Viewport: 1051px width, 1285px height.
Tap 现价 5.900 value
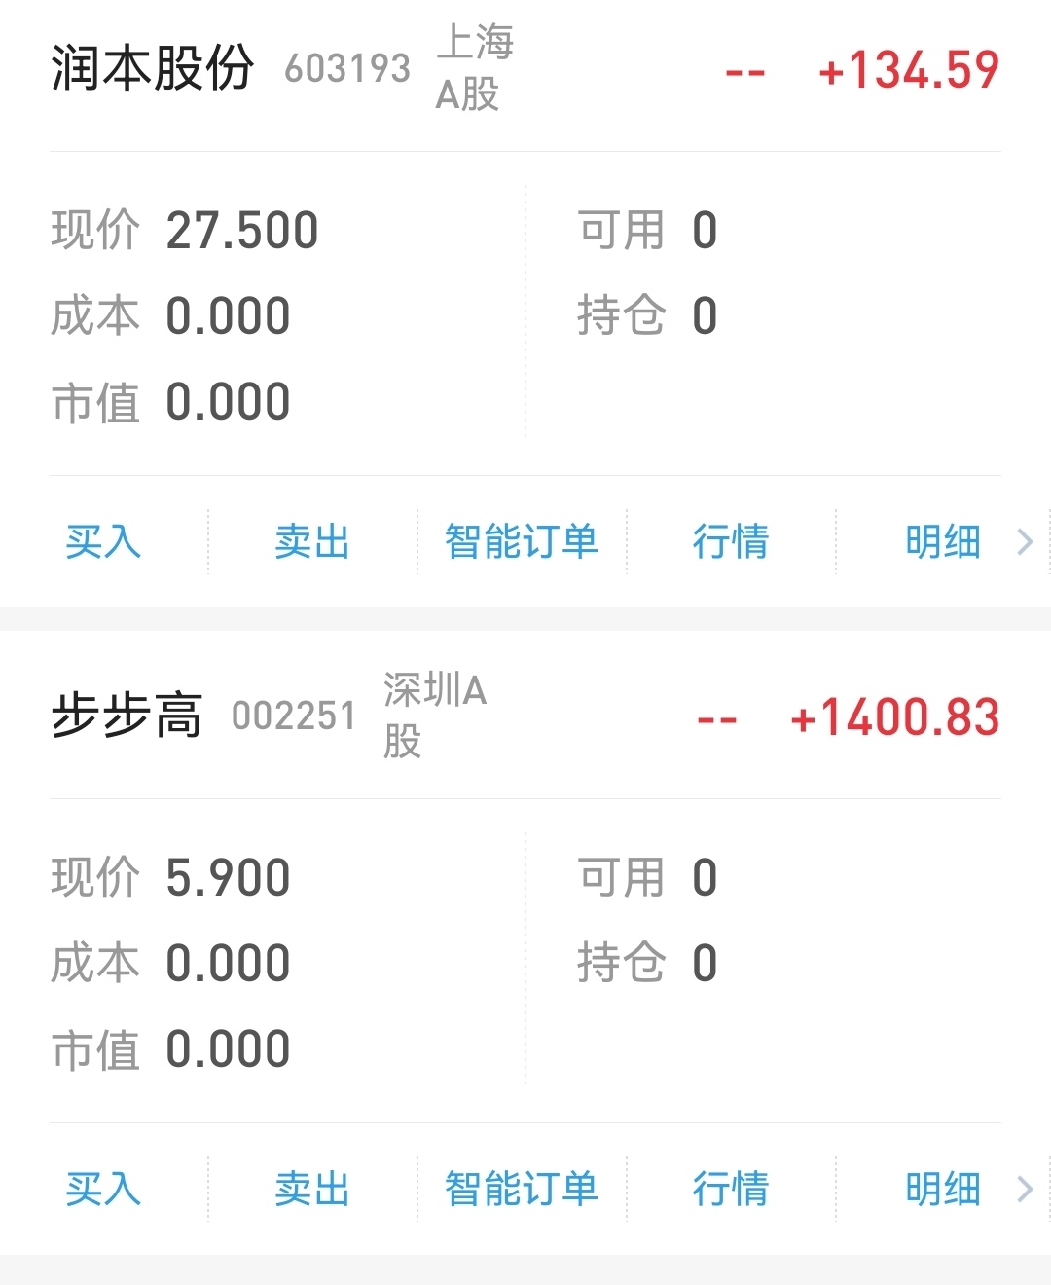[x=228, y=878]
